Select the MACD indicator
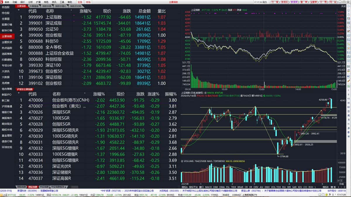Viewport: 351px width, 197px height. (x=208, y=187)
